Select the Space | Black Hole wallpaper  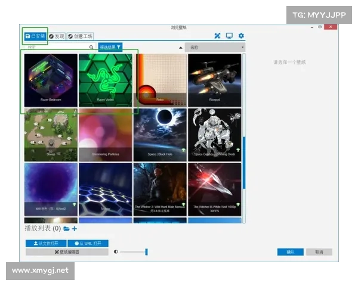click(x=160, y=135)
